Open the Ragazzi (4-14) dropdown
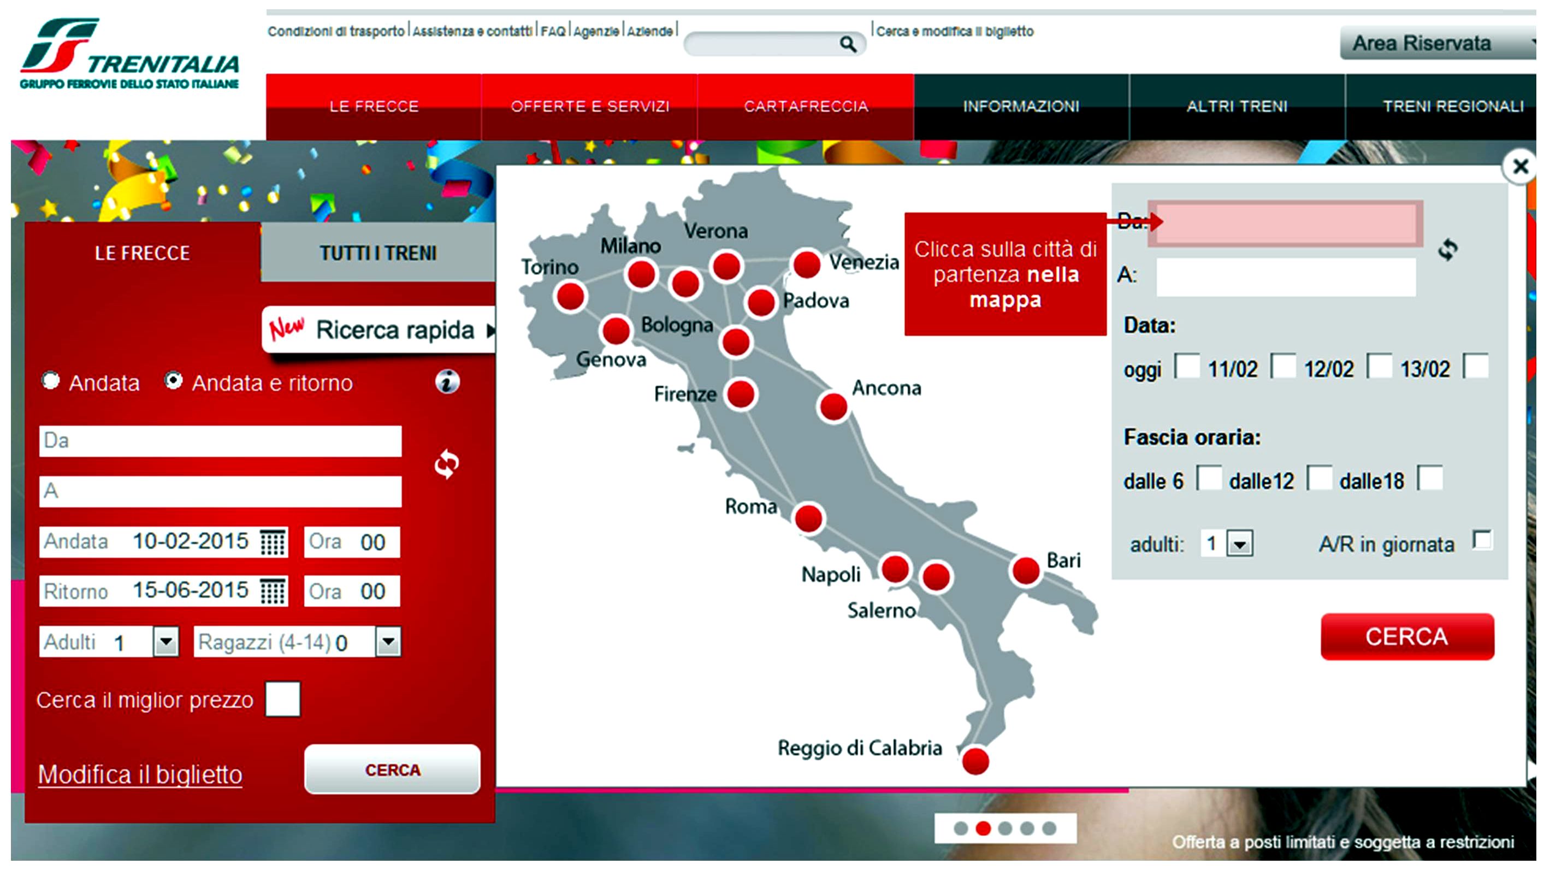 point(388,642)
